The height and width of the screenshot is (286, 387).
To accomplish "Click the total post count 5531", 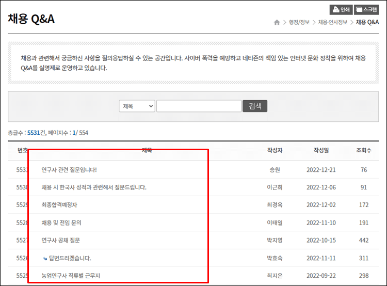I will pos(34,133).
